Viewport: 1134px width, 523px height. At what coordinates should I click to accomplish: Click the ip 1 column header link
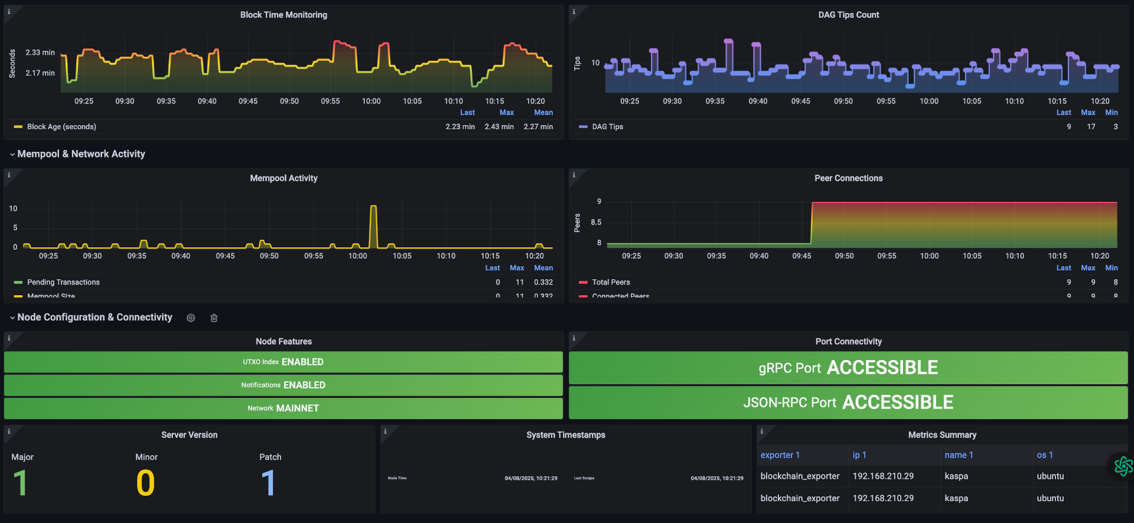859,455
